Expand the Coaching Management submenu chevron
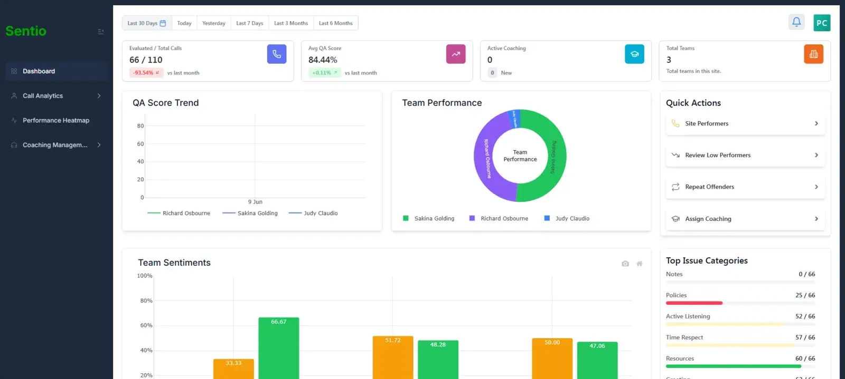 99,145
